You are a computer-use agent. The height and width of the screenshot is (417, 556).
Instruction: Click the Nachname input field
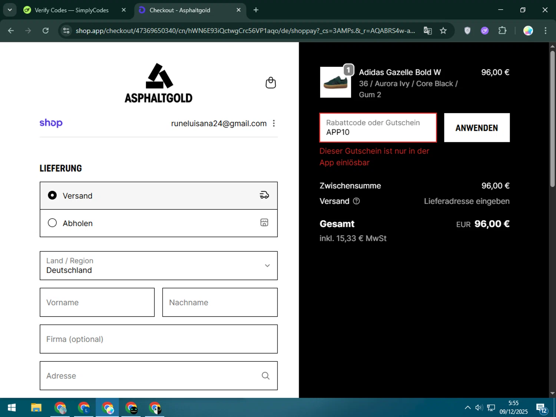[x=220, y=302]
